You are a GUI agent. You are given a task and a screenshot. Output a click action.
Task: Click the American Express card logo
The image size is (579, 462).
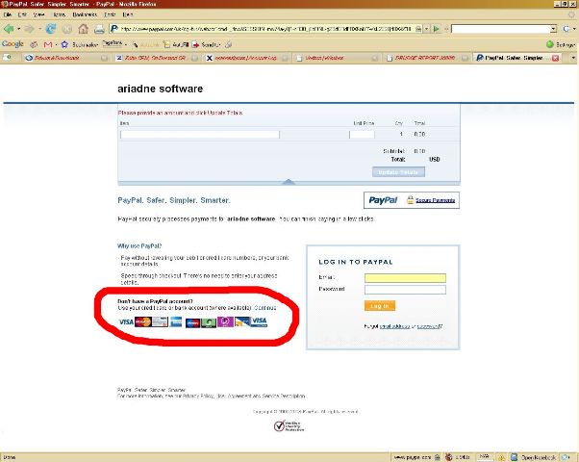point(176,321)
